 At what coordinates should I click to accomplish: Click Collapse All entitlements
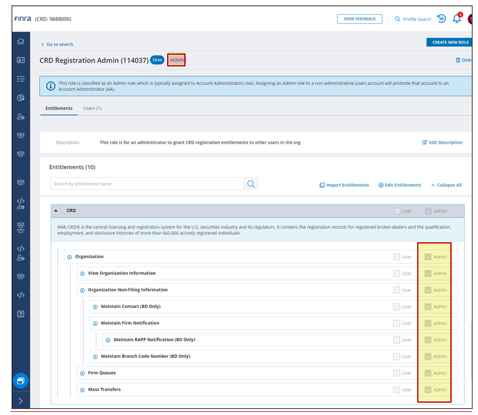446,185
